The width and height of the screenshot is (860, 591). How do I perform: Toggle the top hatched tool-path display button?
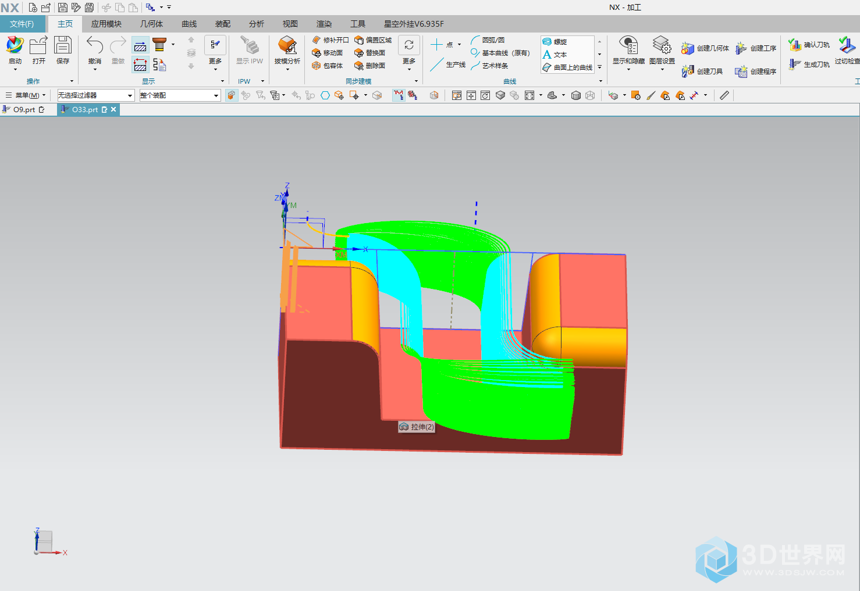tap(140, 45)
